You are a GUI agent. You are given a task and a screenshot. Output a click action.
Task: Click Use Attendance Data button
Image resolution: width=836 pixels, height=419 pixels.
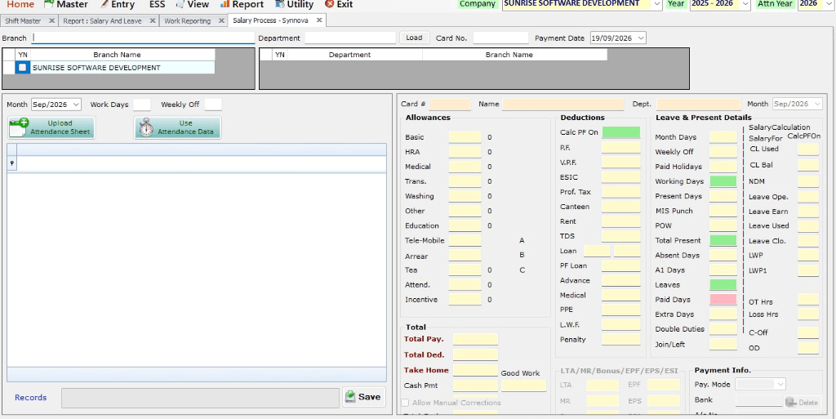(177, 127)
